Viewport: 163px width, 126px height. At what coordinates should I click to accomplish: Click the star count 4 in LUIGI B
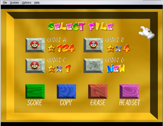tap(127, 48)
